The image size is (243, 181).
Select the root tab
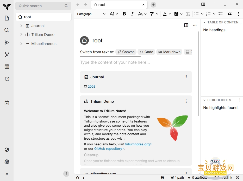point(119,5)
